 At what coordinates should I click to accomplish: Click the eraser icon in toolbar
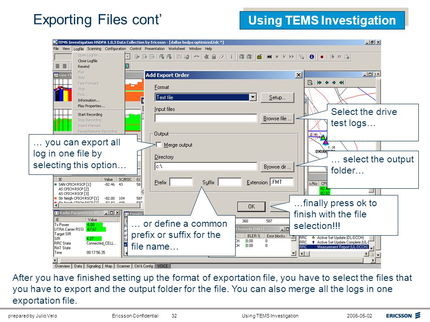tap(221, 57)
